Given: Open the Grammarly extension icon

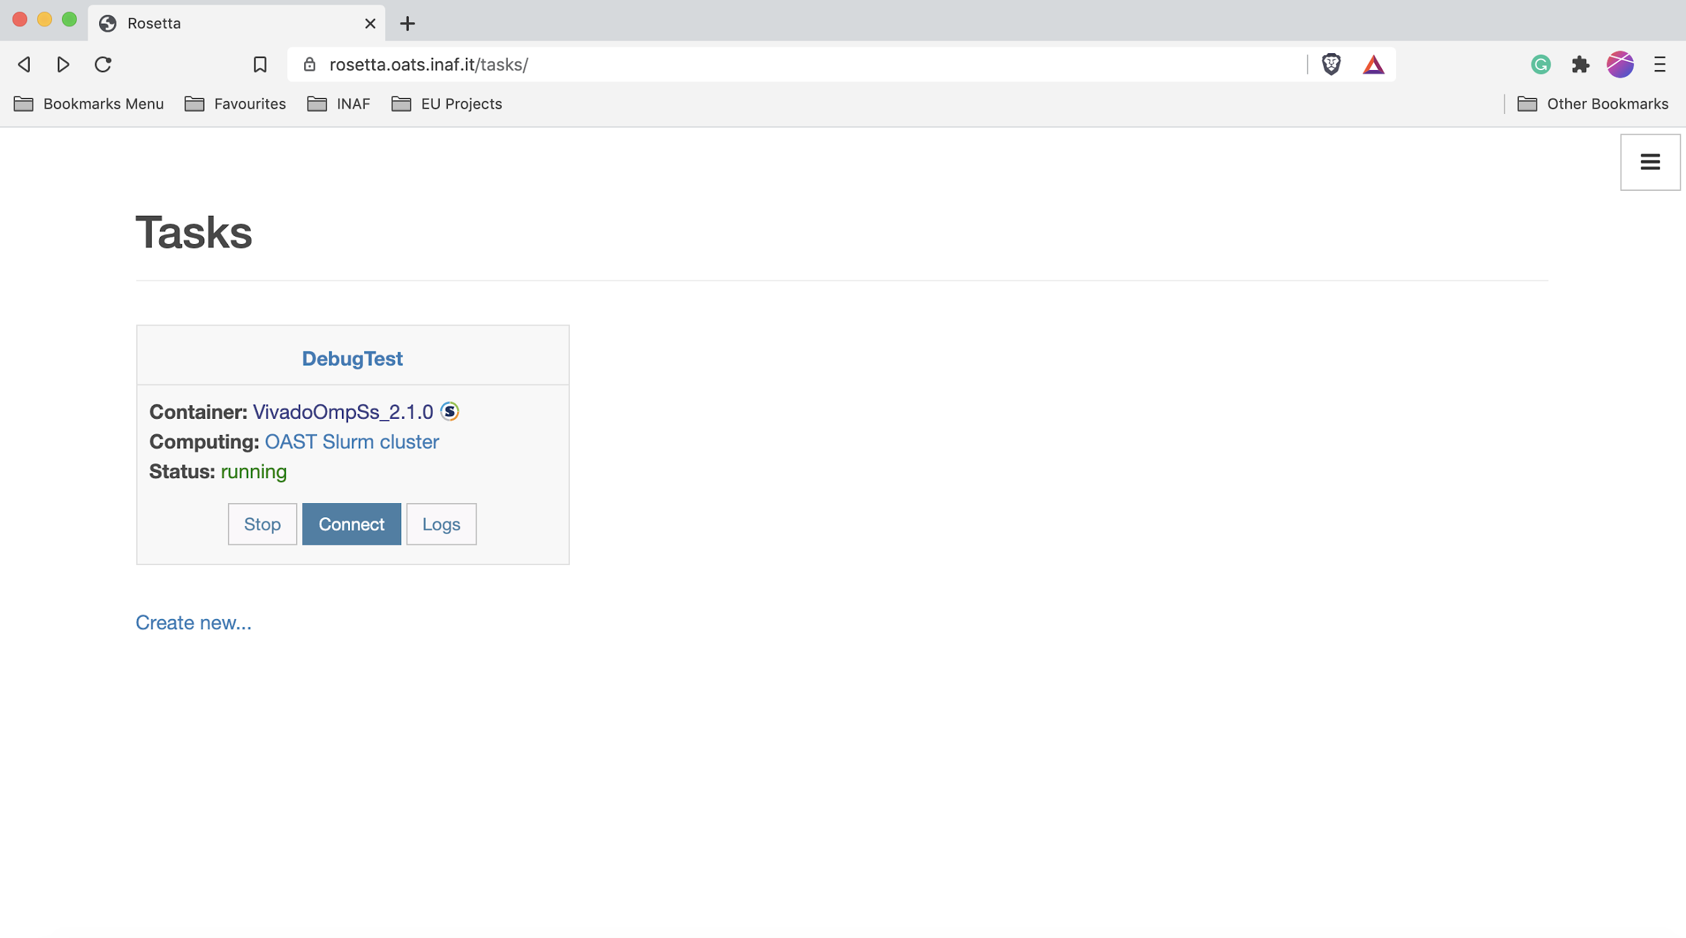Looking at the screenshot, I should click(1541, 65).
